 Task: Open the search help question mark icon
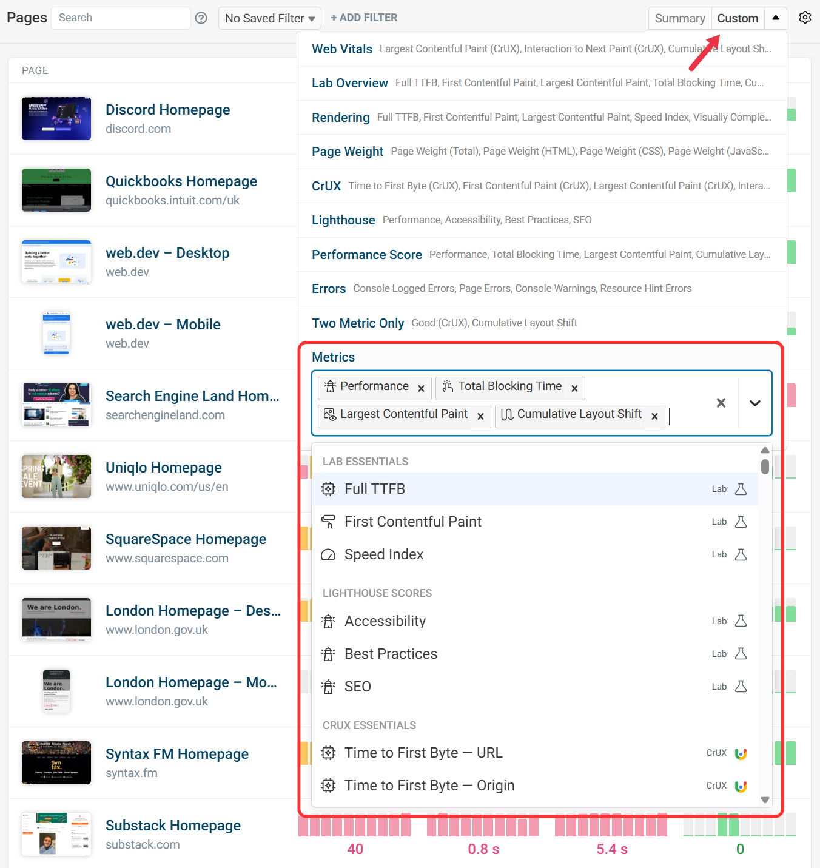point(201,18)
